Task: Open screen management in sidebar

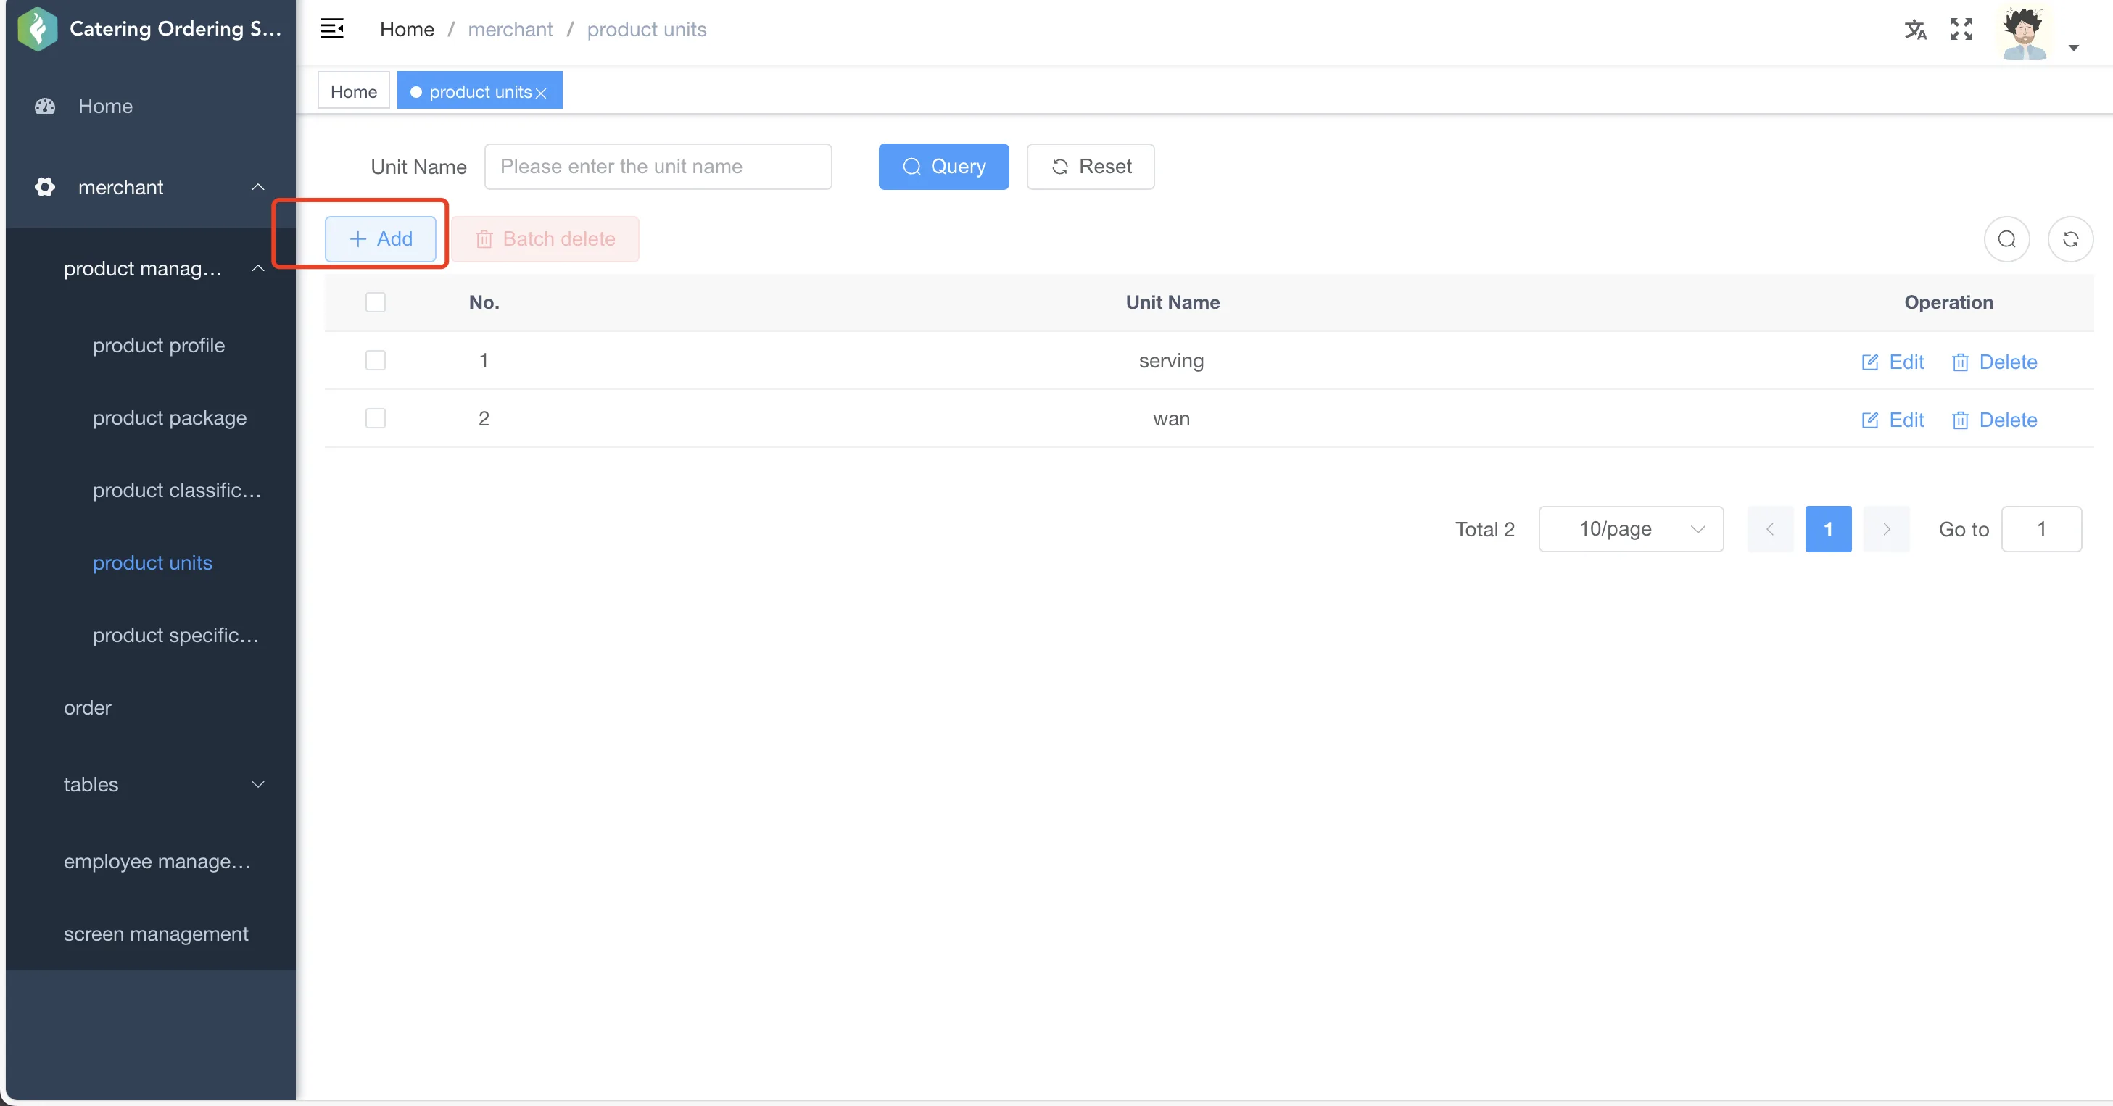Action: click(151, 934)
